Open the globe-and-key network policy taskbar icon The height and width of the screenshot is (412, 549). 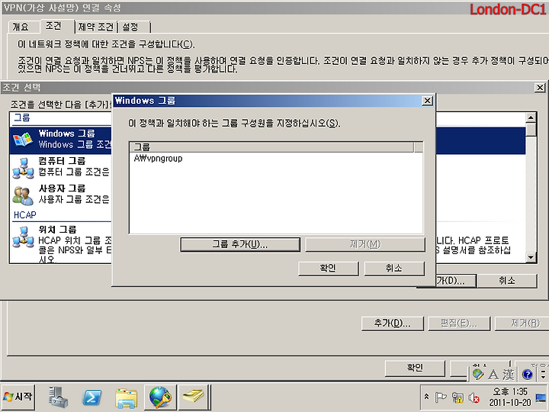pos(160,398)
